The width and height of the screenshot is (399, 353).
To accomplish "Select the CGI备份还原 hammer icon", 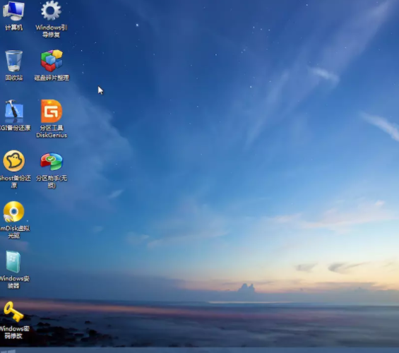I will pos(13,112).
